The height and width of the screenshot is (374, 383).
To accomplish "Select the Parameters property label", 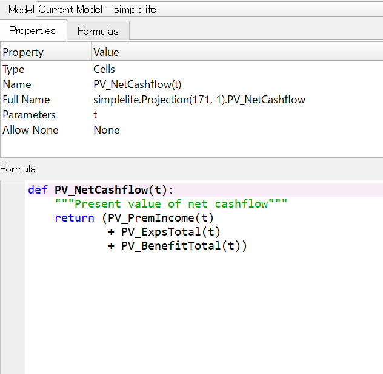I will coord(29,115).
